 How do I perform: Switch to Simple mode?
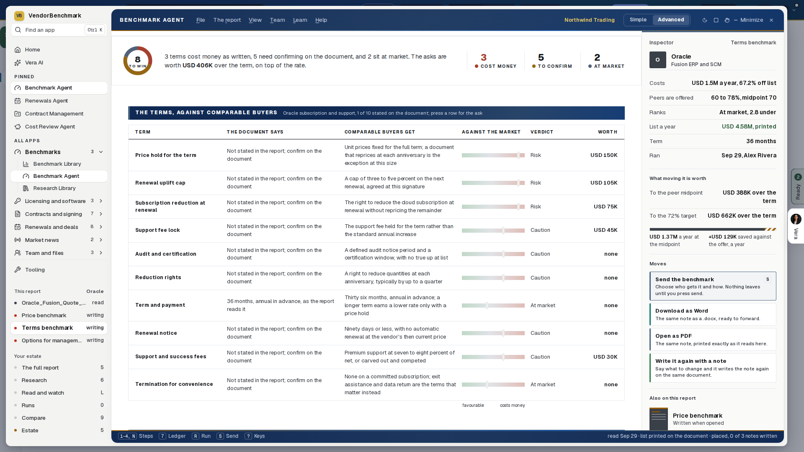638,20
